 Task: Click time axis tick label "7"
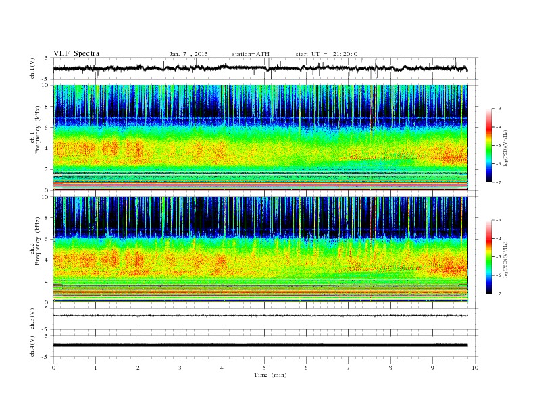point(349,368)
